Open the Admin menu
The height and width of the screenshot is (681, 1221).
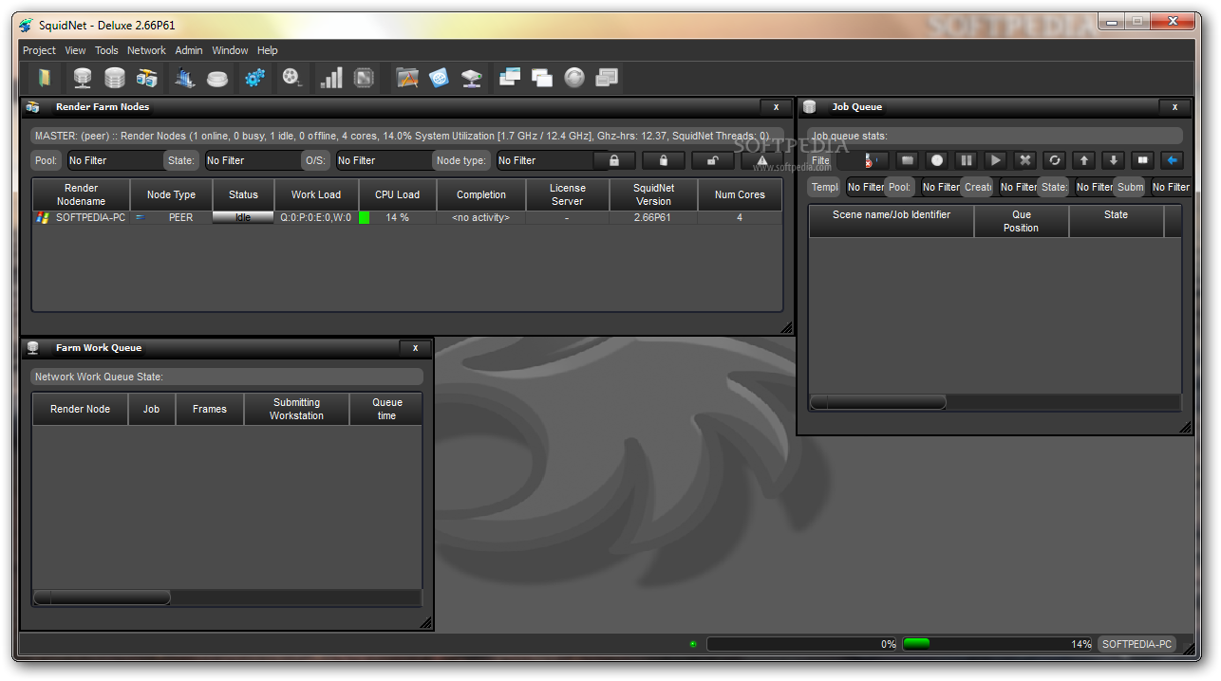tap(189, 50)
